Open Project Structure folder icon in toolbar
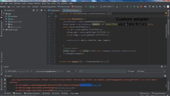 (x=145, y=7)
